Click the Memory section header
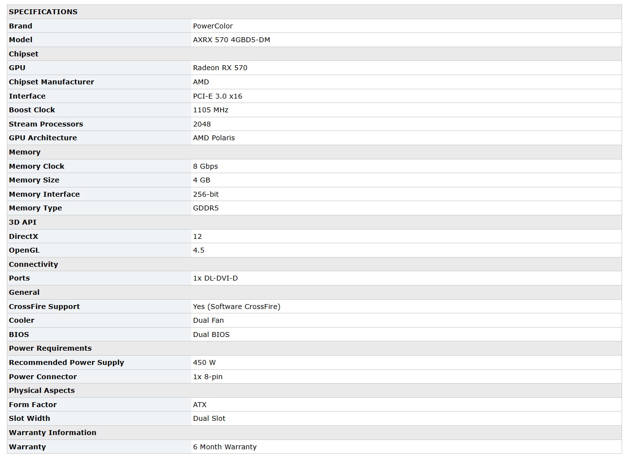 [x=314, y=152]
